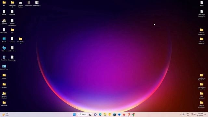The height and width of the screenshot is (117, 208).
Task: Select the How to Fix Notepad file
Action: tap(201, 13)
